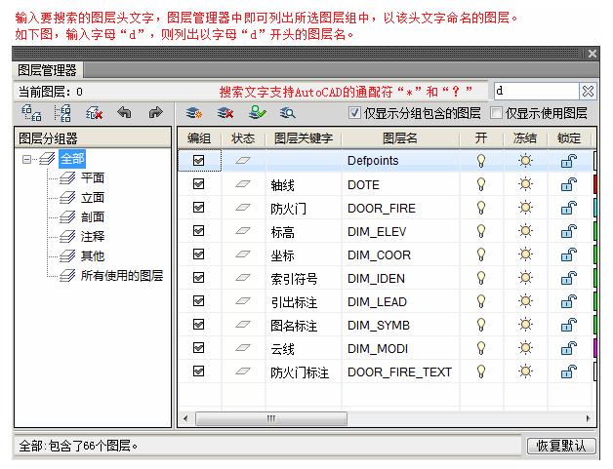Sort by 锁定 column header

coord(569,138)
